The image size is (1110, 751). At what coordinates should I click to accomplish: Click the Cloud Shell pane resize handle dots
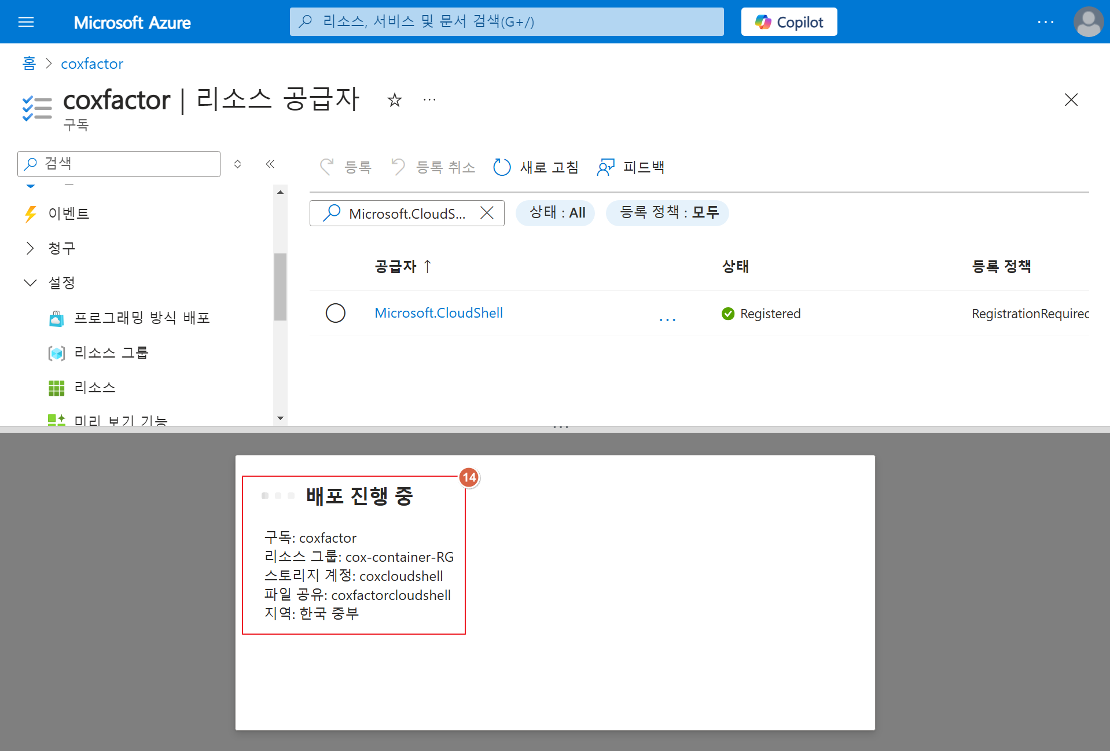(x=560, y=428)
